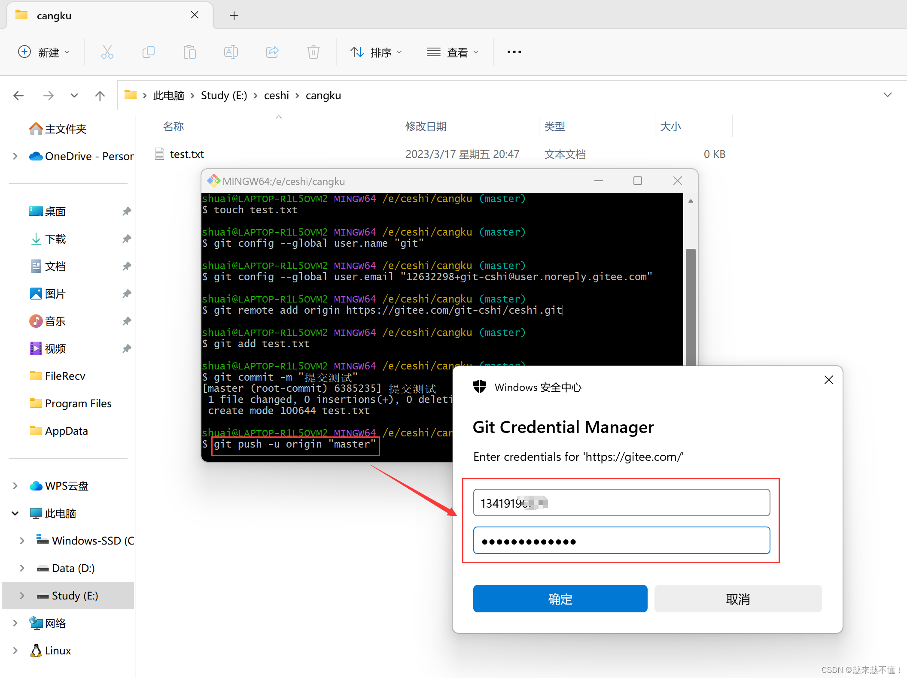This screenshot has width=907, height=678.
Task: Click the Git Bash icon in terminal titlebar
Action: click(x=213, y=181)
